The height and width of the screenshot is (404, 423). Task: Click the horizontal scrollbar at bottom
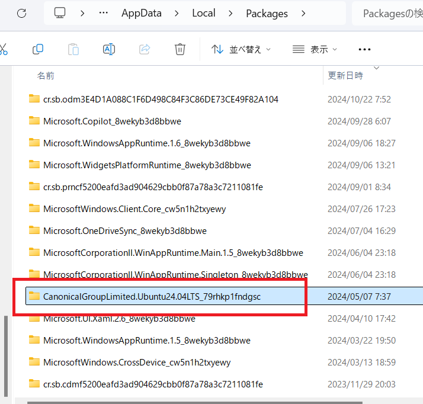pyautogui.click(x=194, y=403)
